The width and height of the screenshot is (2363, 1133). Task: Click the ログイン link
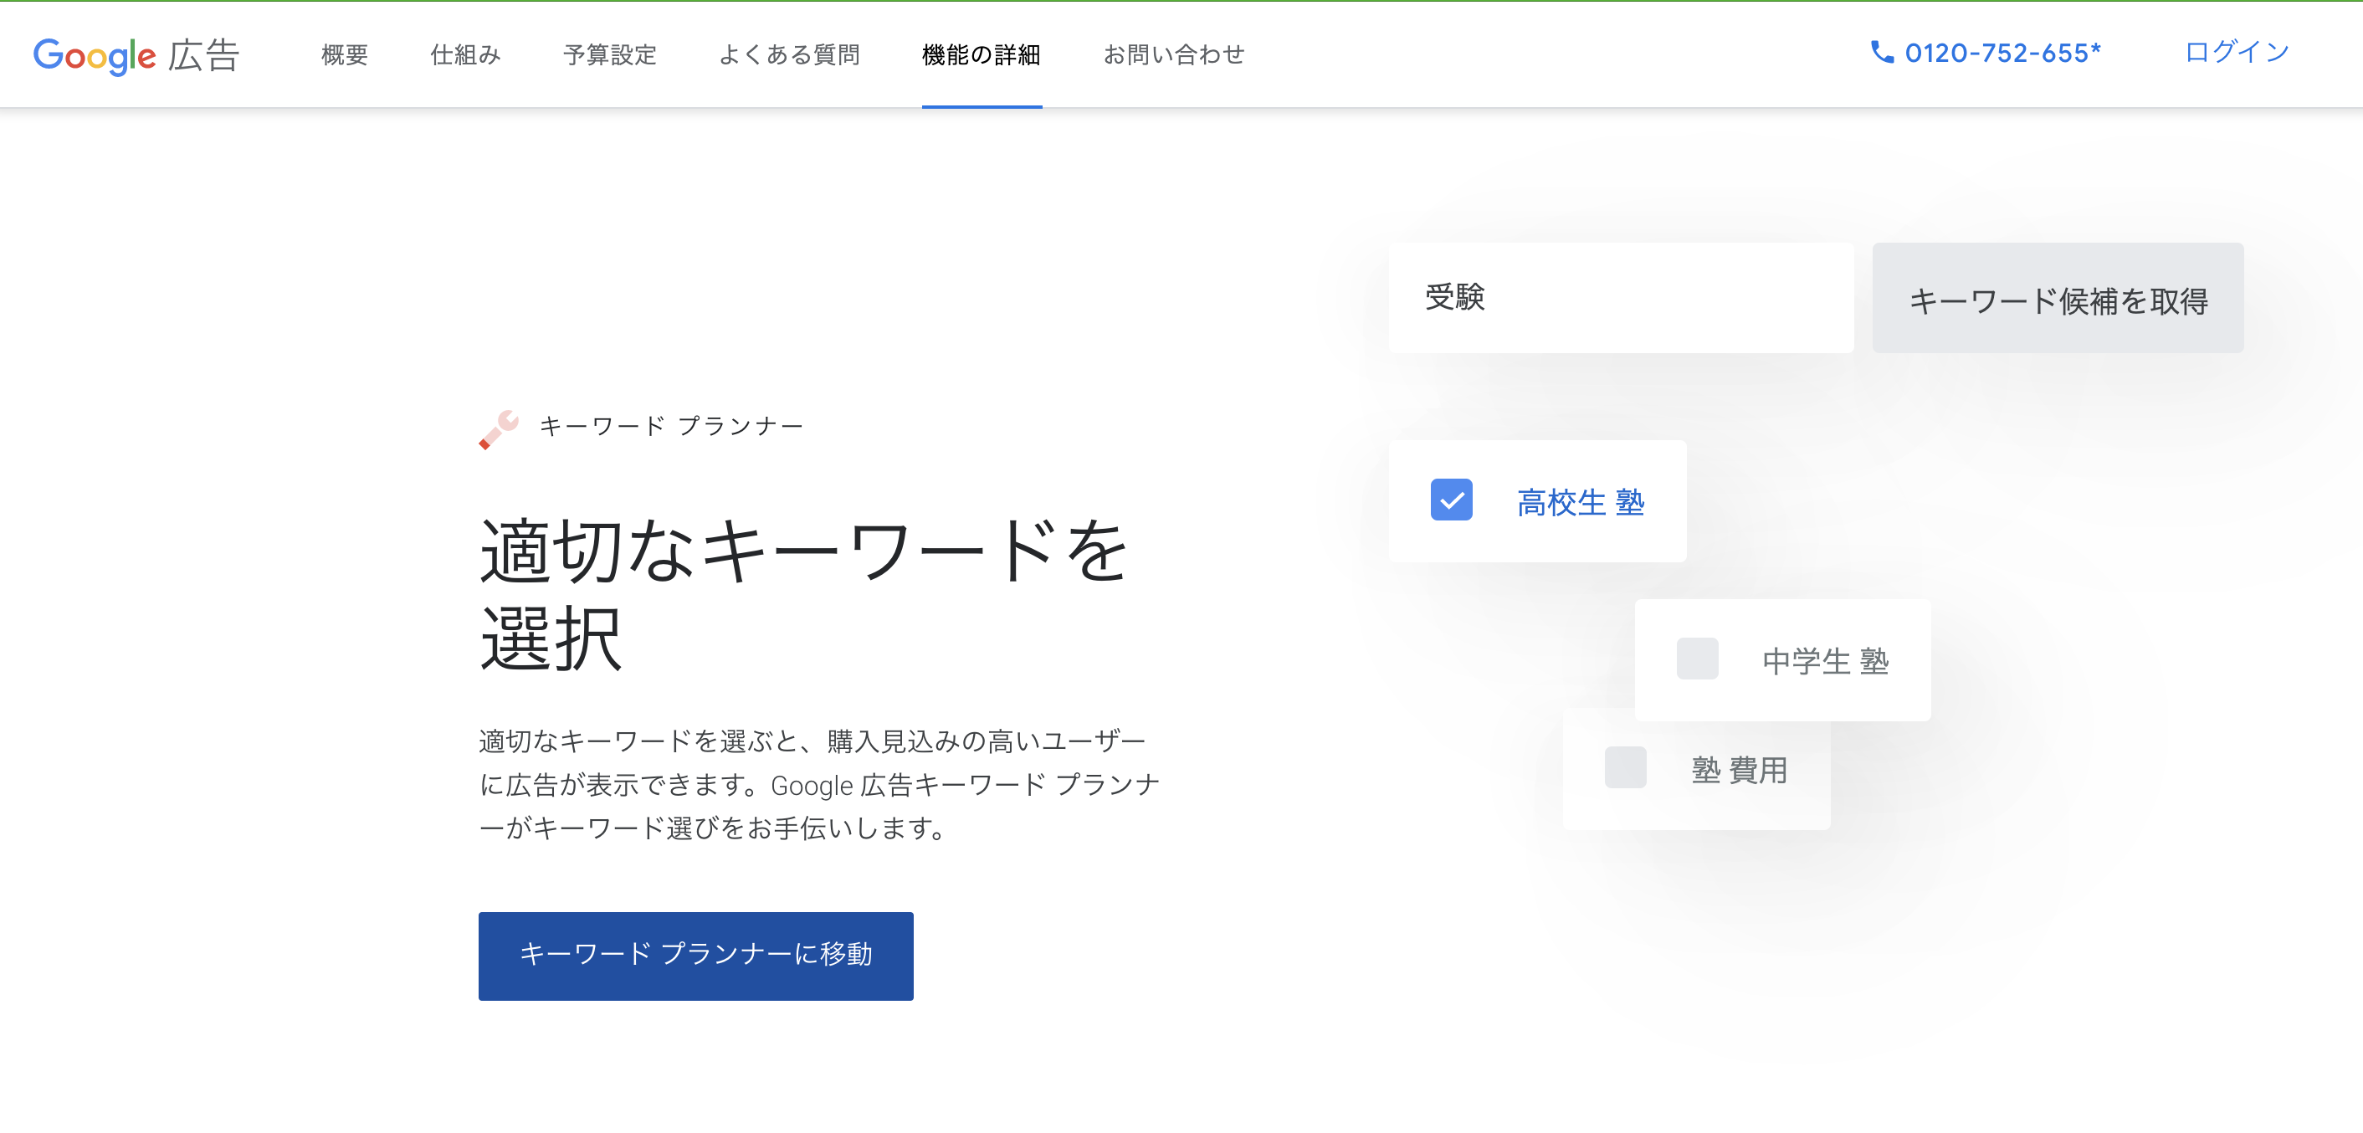[2237, 52]
